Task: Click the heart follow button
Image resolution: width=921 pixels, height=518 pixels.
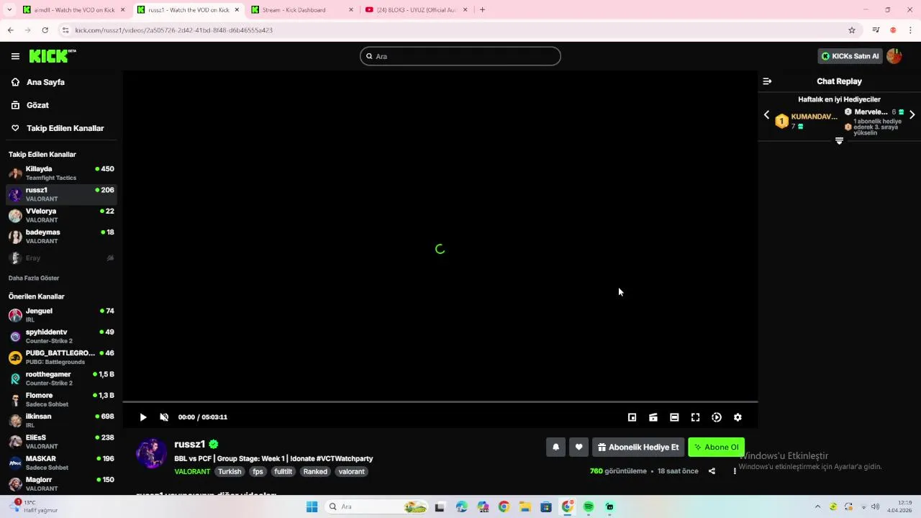Action: click(x=579, y=447)
